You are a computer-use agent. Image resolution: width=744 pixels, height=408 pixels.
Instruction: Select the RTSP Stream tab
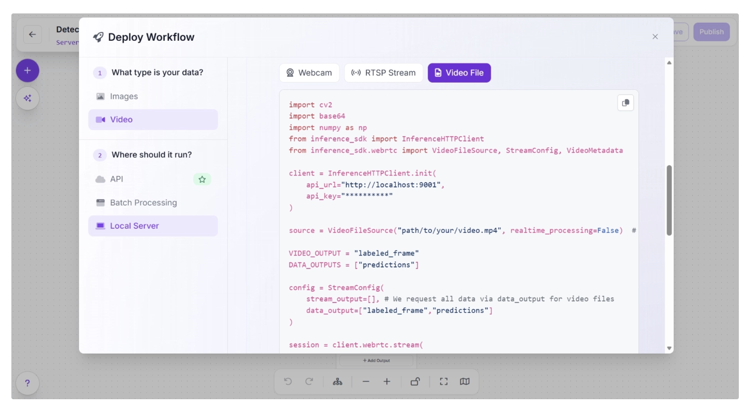click(383, 73)
